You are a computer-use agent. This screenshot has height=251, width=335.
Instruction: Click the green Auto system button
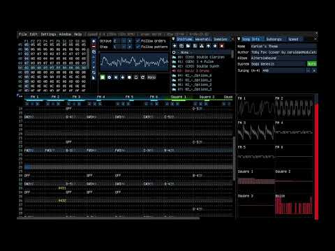pyautogui.click(x=312, y=64)
